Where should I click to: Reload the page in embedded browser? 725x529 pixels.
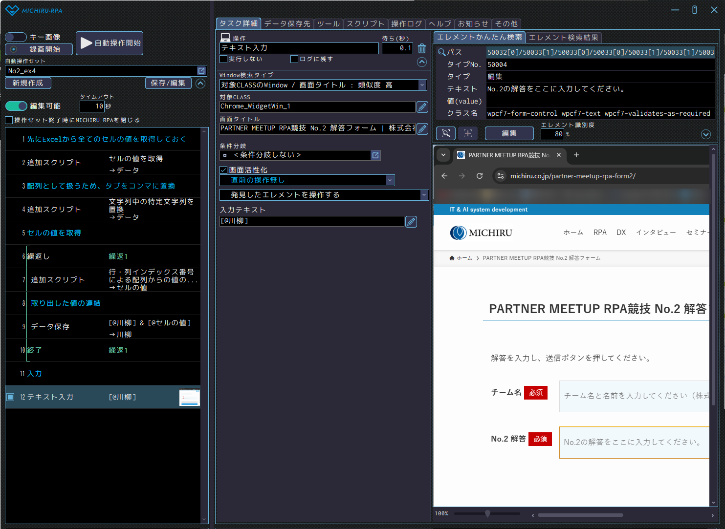pos(480,176)
